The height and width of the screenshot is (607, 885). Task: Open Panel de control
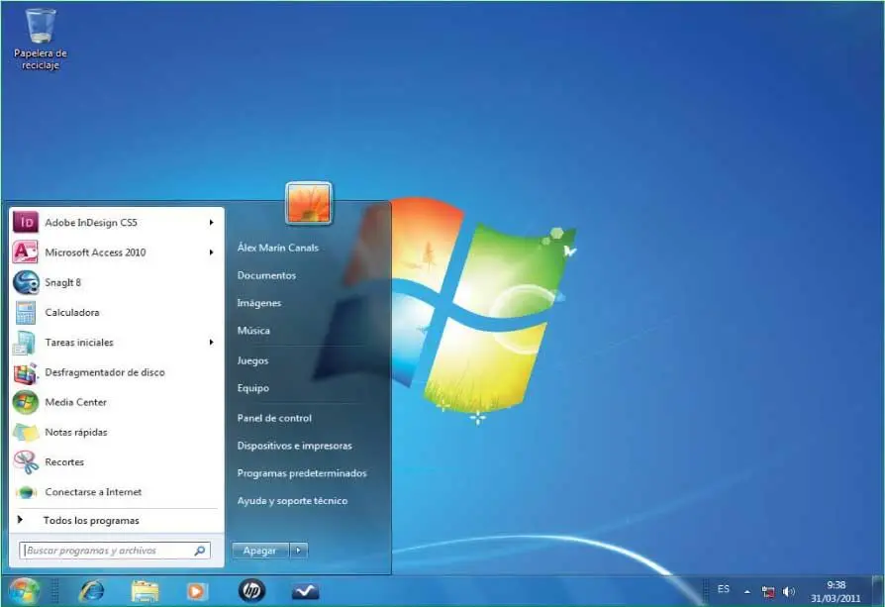(274, 418)
